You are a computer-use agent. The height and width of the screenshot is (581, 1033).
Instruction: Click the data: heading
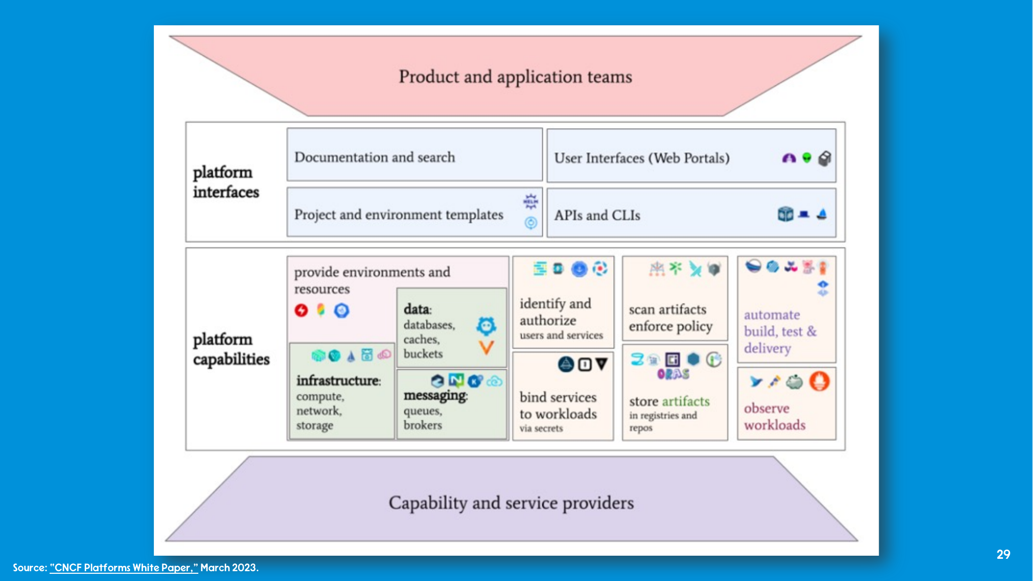click(x=417, y=309)
